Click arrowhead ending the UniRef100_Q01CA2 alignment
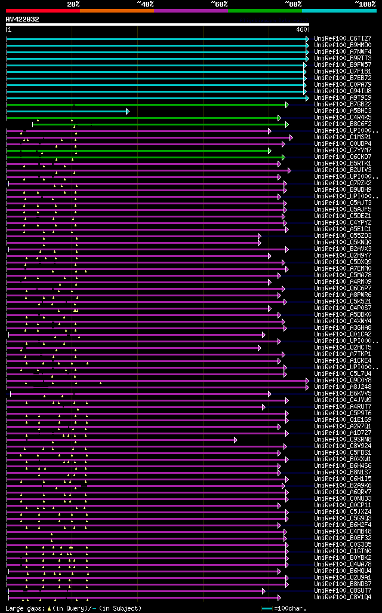 coord(264,335)
